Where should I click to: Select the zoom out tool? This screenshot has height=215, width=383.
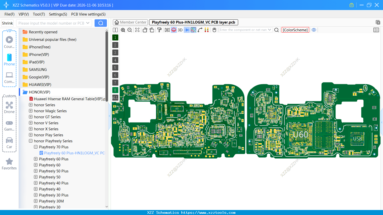pos(130,30)
